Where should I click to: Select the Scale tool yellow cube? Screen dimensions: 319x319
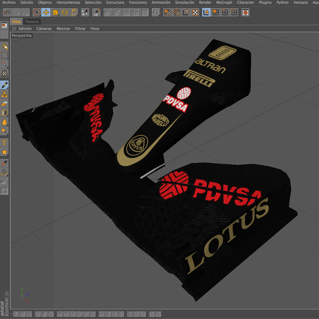point(55,12)
